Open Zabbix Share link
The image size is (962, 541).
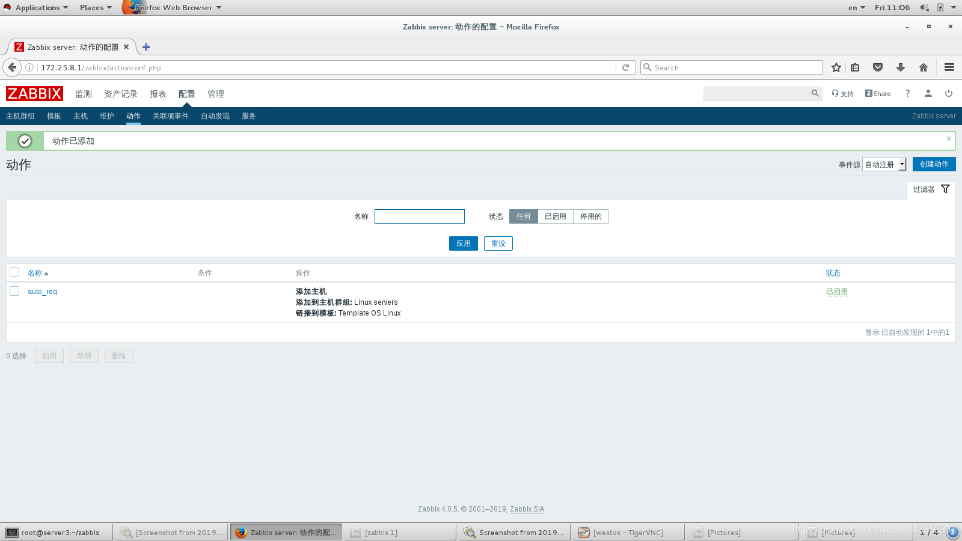tap(878, 94)
